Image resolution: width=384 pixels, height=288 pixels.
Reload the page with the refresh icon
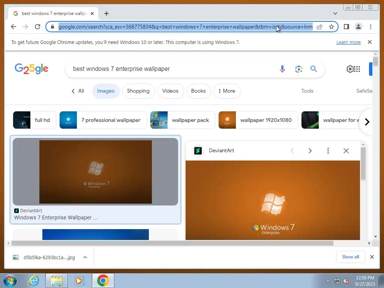pyautogui.click(x=37, y=27)
